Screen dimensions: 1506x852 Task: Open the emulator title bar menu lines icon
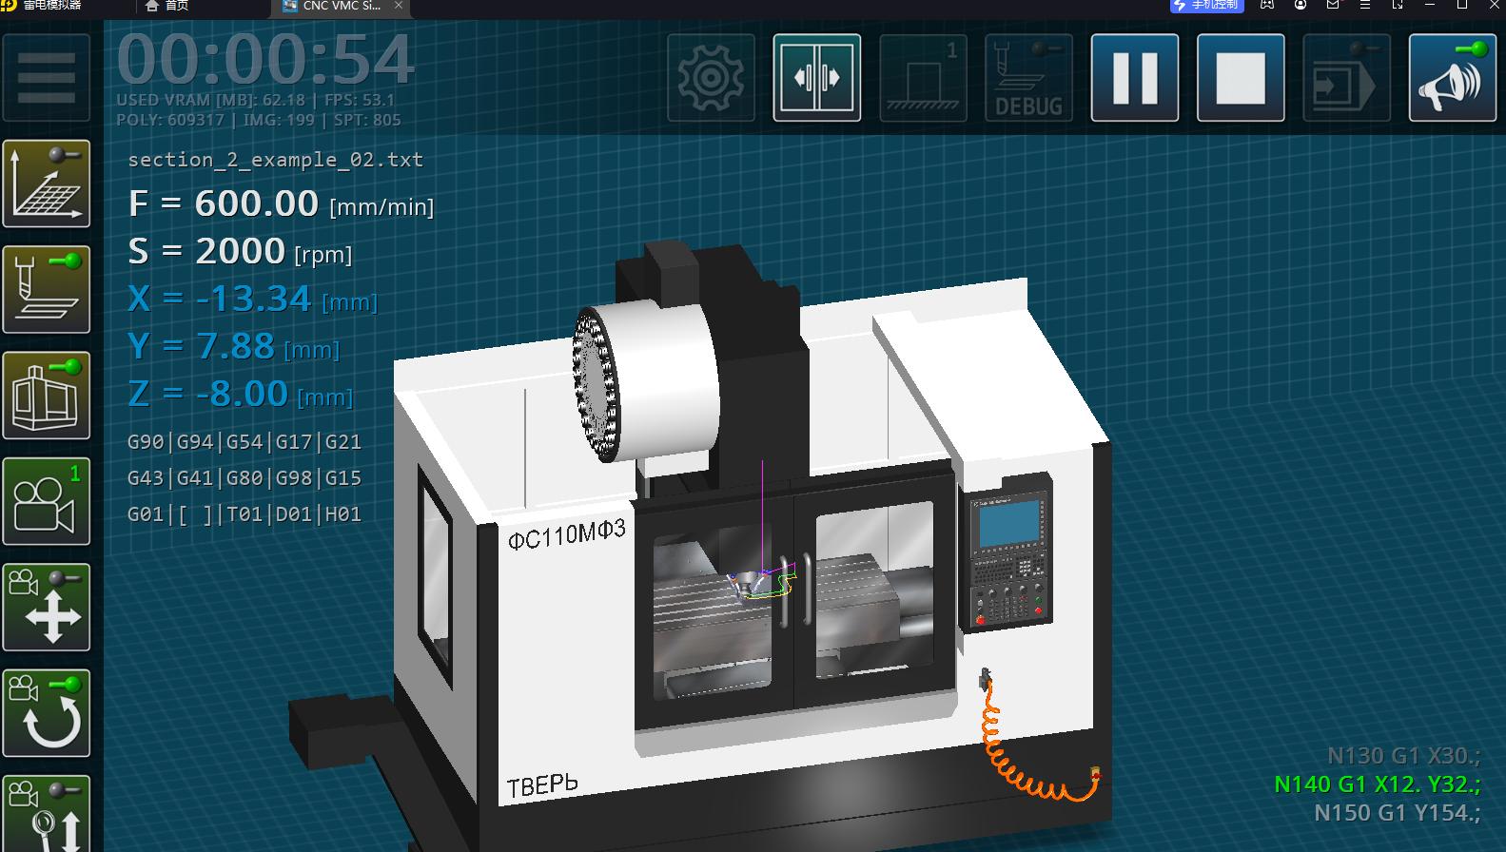tap(1365, 5)
